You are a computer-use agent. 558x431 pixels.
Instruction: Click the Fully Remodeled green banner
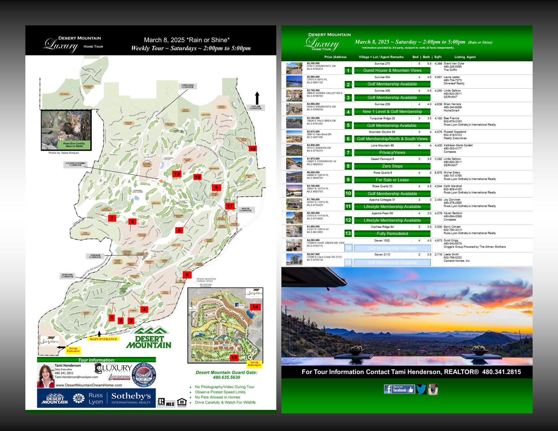pos(392,234)
